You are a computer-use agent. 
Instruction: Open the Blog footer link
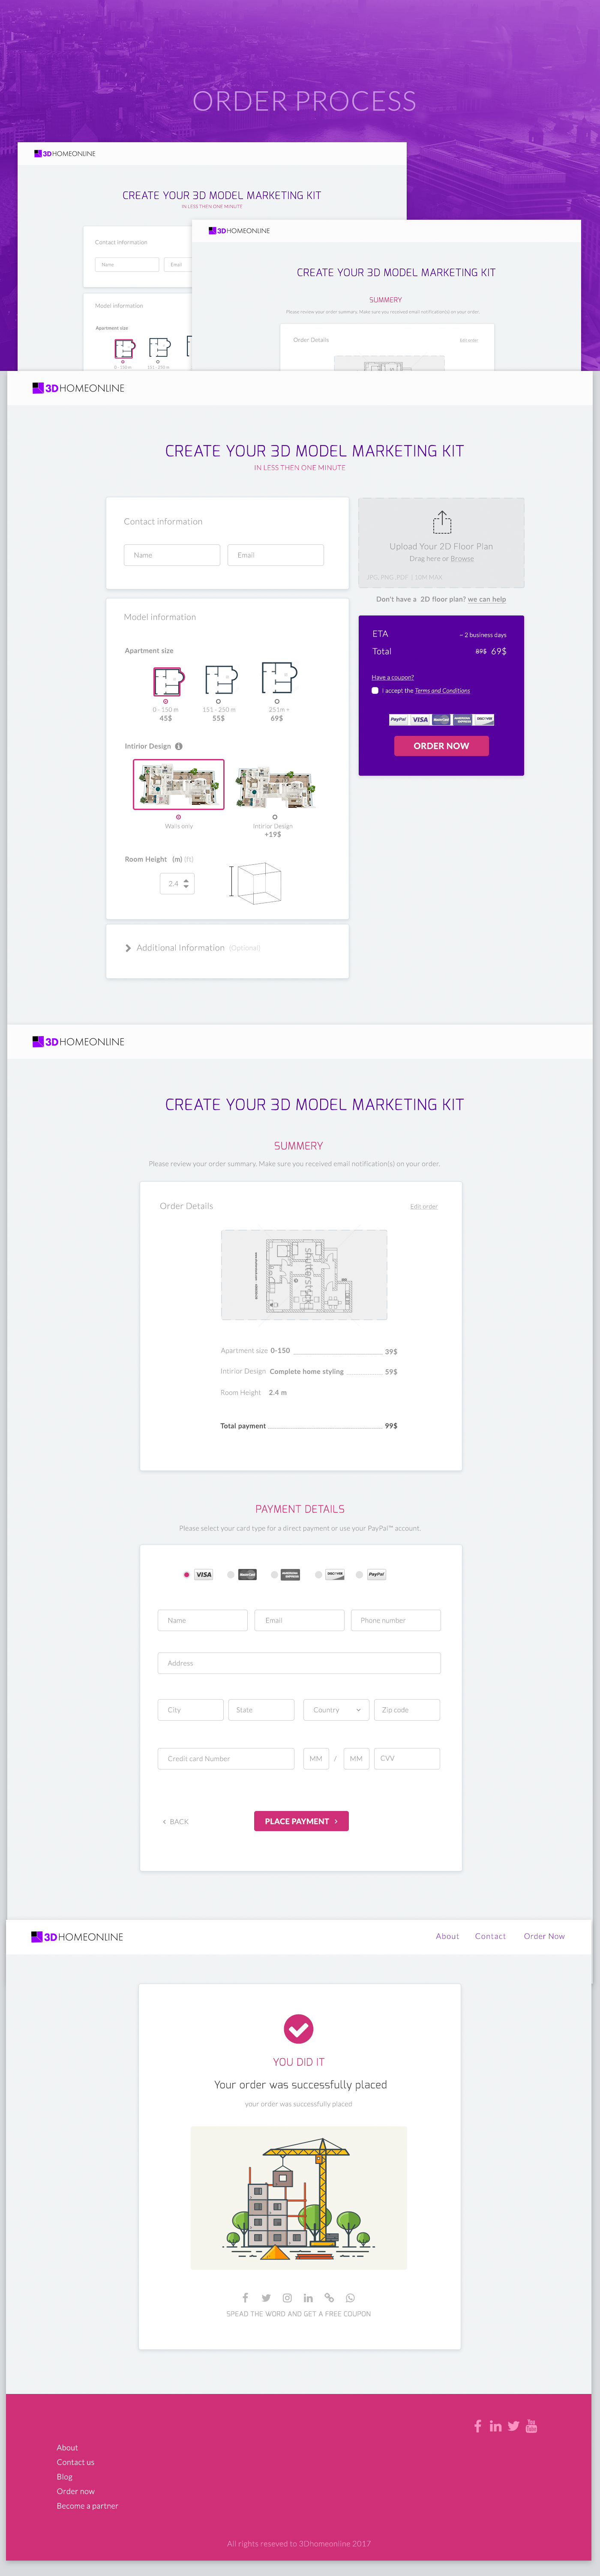pos(64,2476)
